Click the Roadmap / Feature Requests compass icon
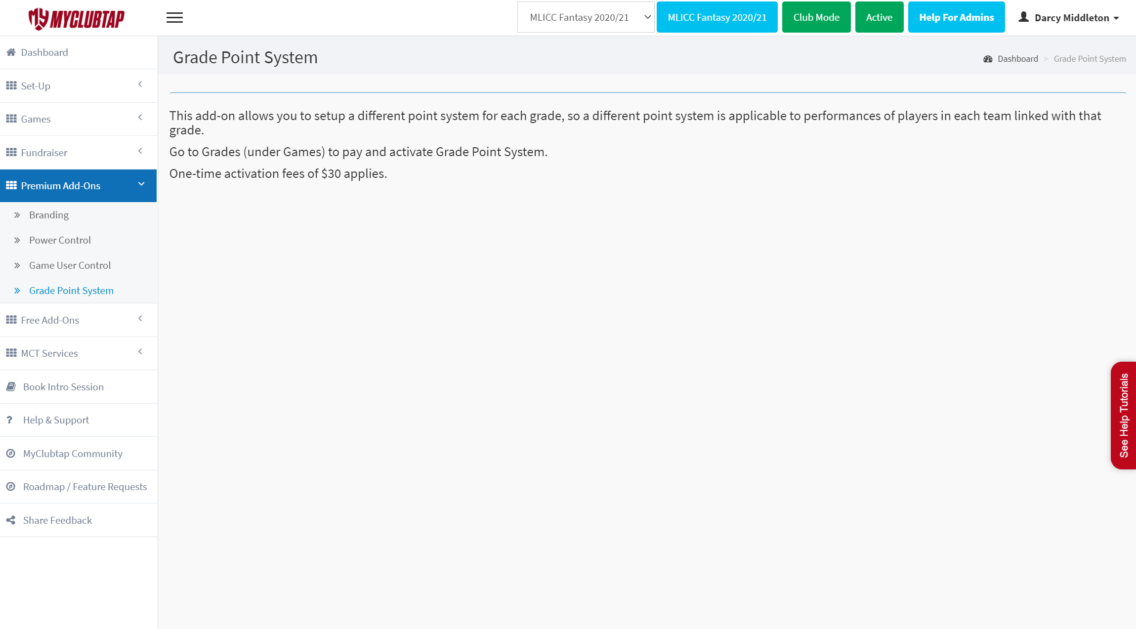The height and width of the screenshot is (629, 1136). (x=11, y=487)
